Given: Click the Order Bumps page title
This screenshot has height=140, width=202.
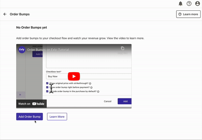Looking at the screenshot, I should pos(20,14).
